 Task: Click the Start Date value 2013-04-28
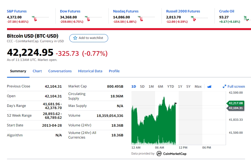point(52,125)
